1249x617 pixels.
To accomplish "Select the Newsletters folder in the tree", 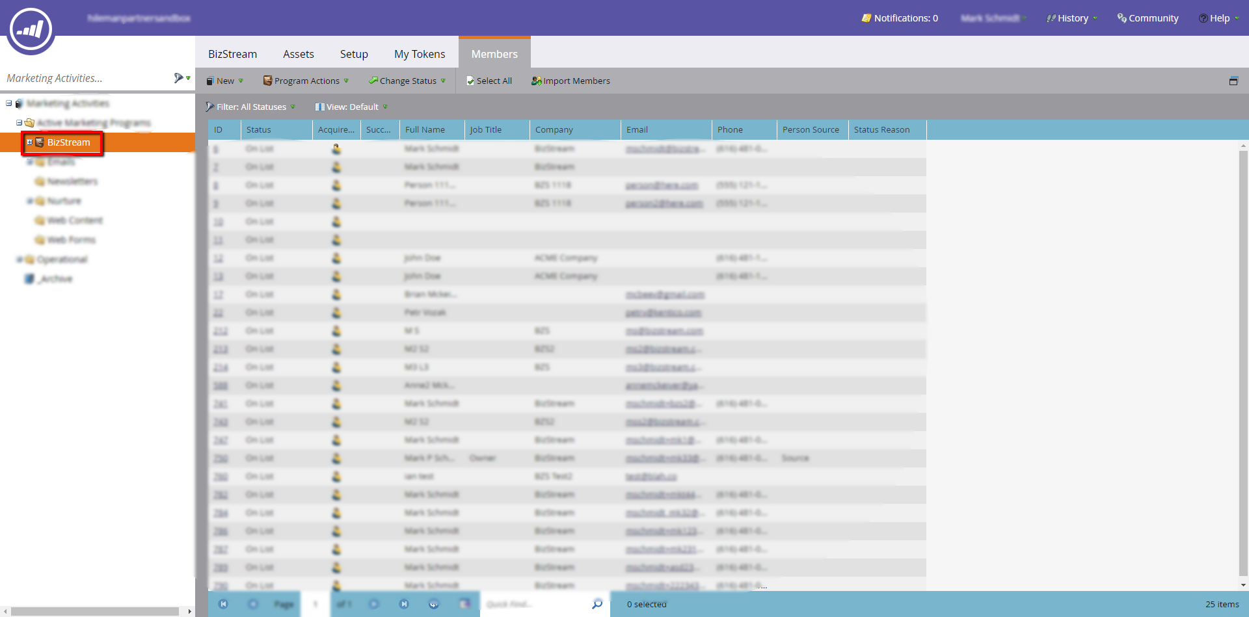I will tap(72, 181).
